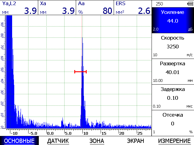The height and width of the screenshot is (145, 194).
Task: Click the 10 m/s velocity step value
Action: [x=155, y=55]
